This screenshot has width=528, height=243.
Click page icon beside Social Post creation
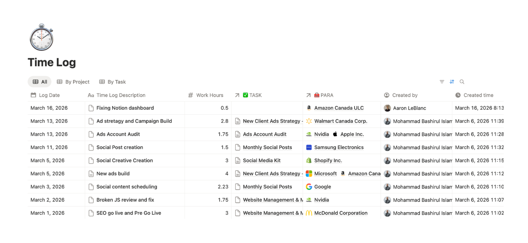(x=91, y=147)
